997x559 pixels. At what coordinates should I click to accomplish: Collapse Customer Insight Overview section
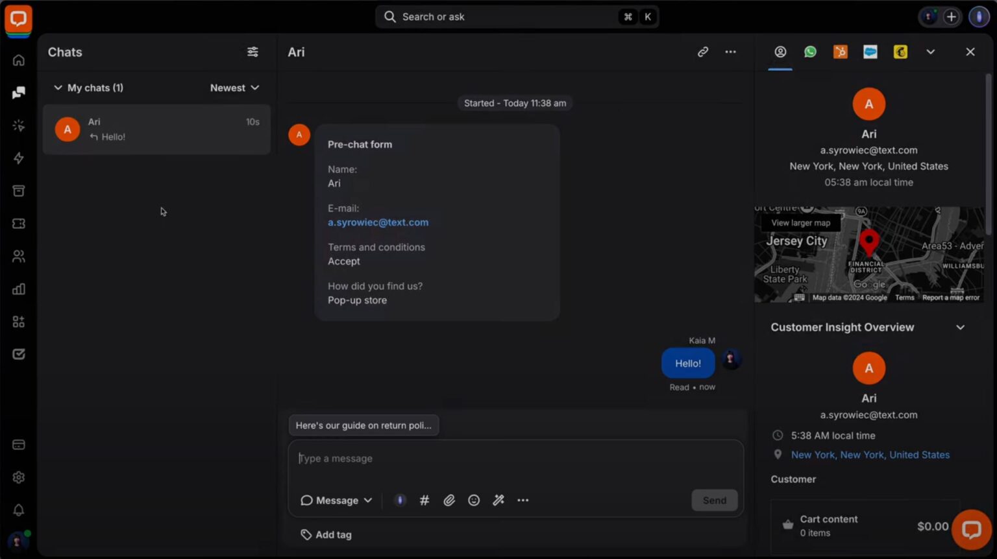(960, 327)
